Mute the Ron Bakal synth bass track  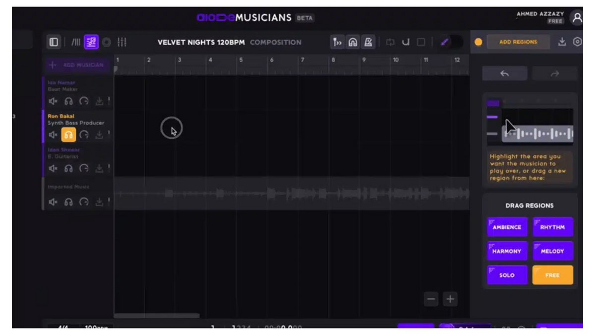53,134
